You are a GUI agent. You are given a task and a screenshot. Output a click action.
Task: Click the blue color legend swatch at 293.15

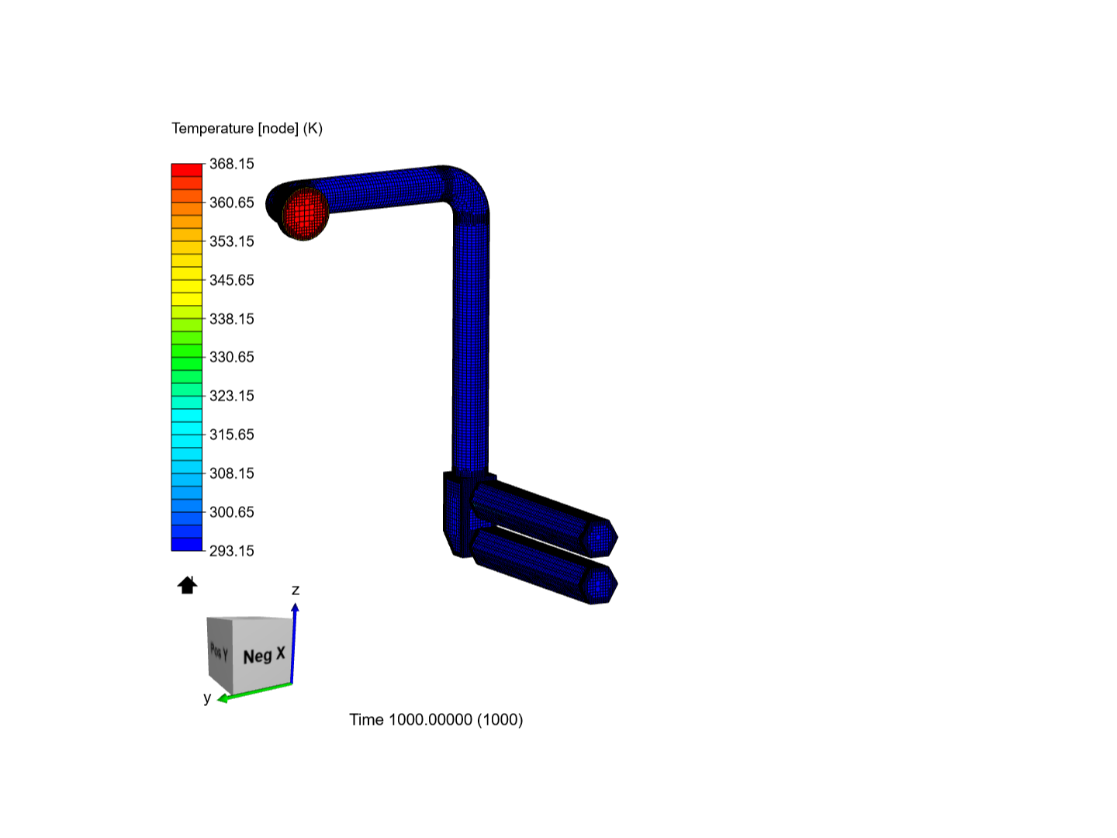point(186,544)
